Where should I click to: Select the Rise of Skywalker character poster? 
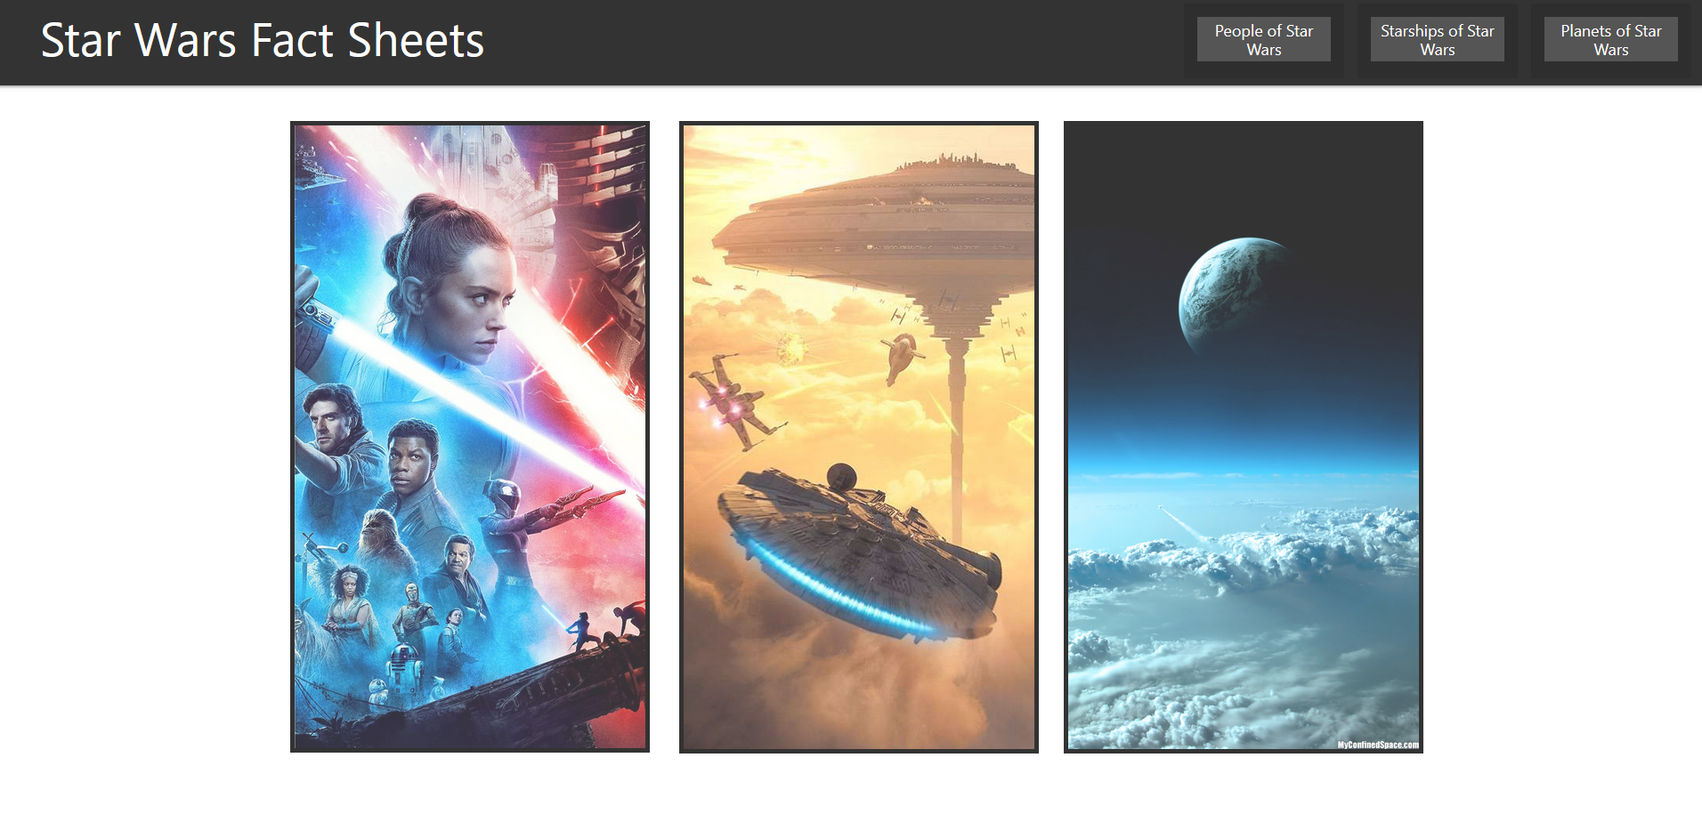pyautogui.click(x=470, y=437)
